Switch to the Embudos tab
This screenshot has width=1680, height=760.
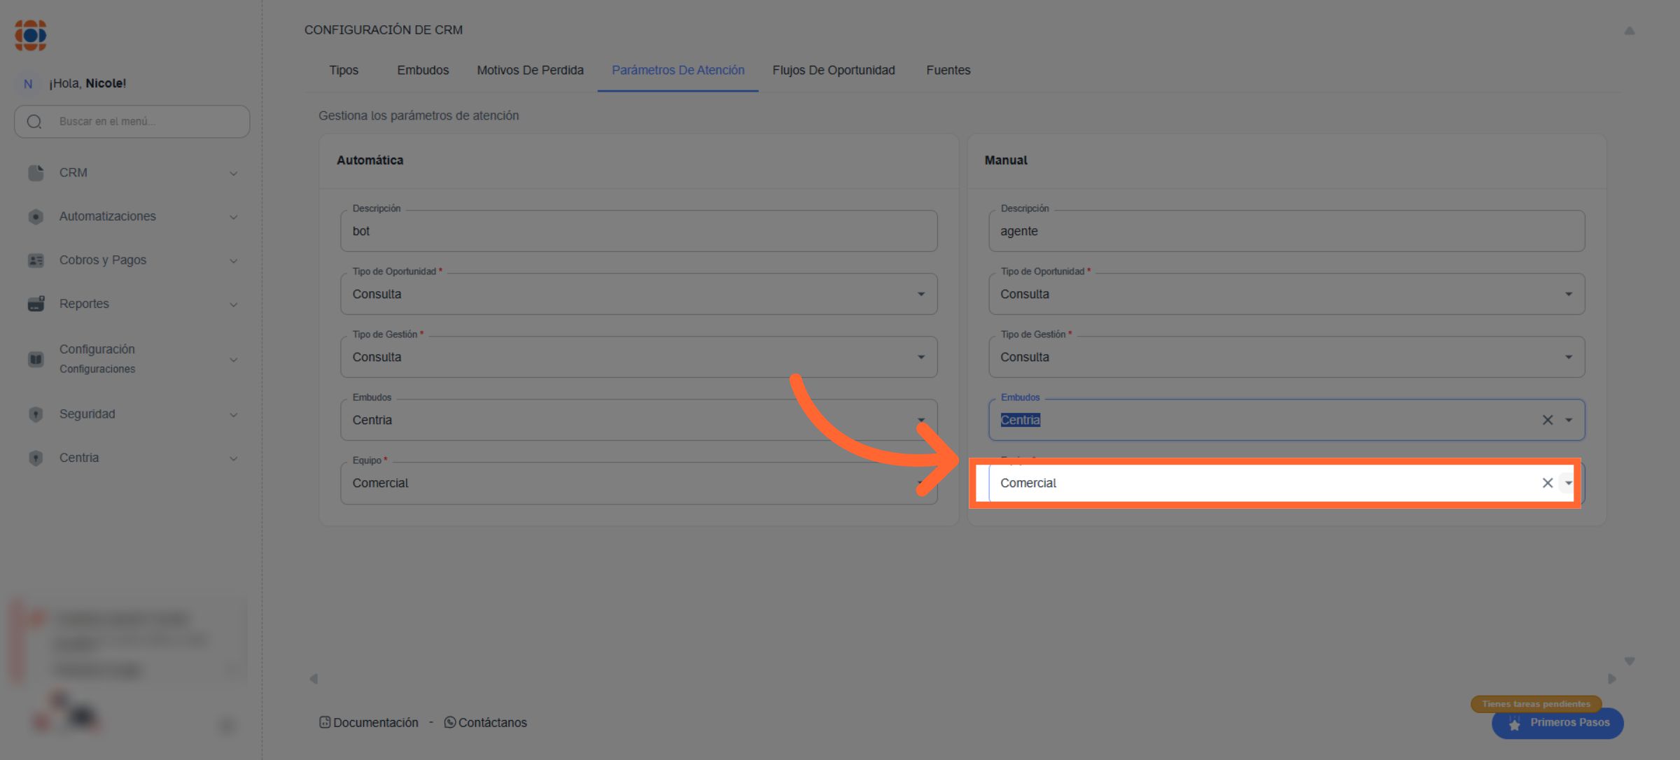click(x=423, y=70)
